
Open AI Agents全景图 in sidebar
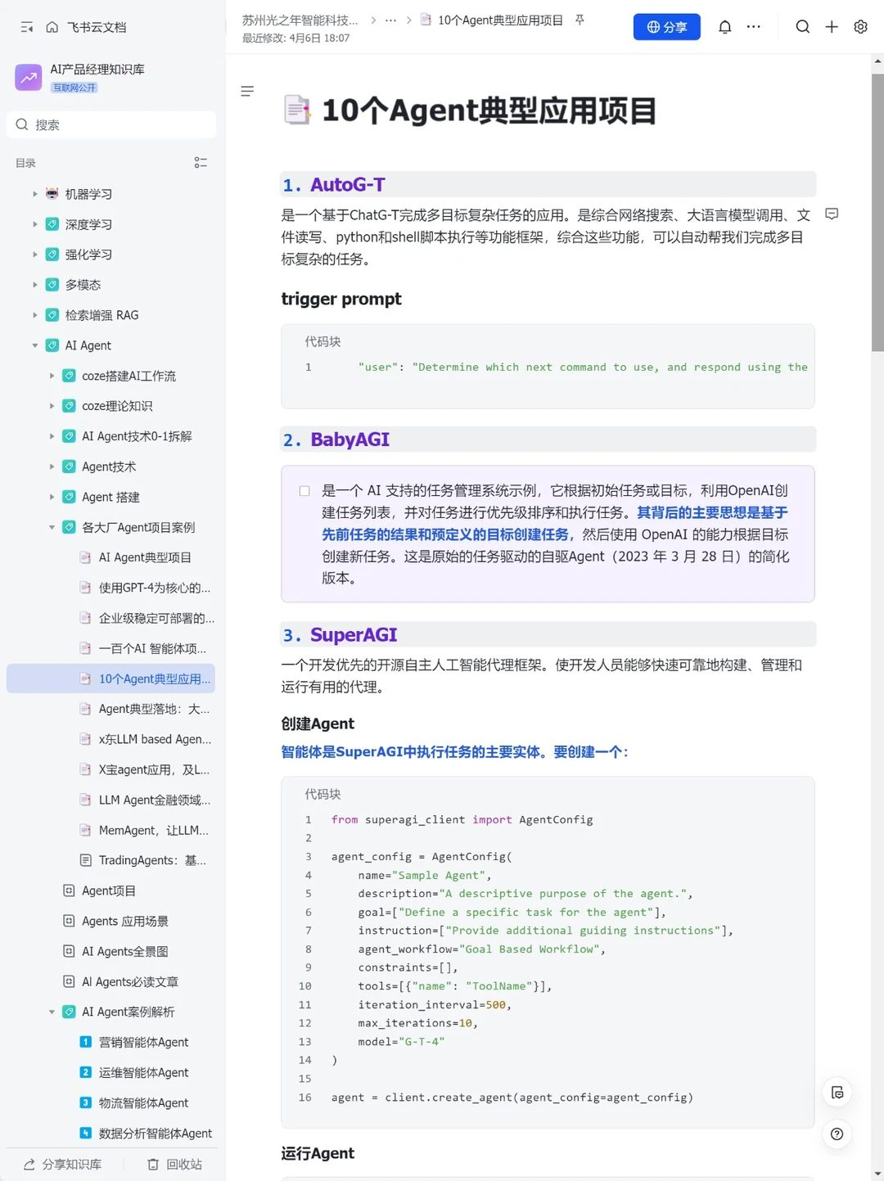pyautogui.click(x=124, y=951)
